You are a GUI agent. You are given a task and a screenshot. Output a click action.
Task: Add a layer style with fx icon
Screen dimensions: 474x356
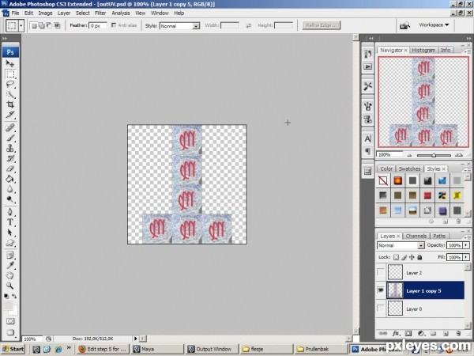396,333
